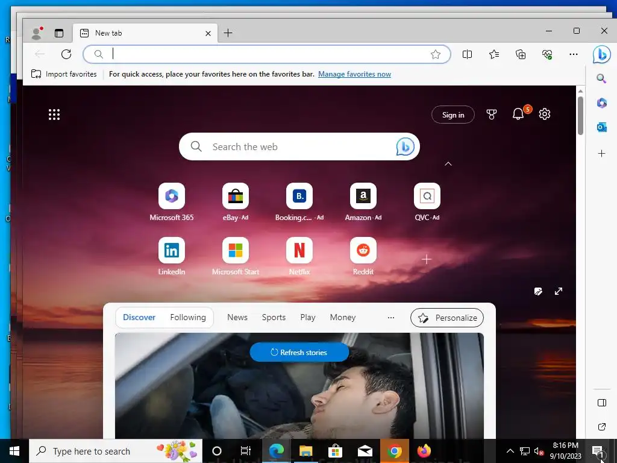Open Microsoft Rewards trophy icon
617x463 pixels.
tap(492, 115)
